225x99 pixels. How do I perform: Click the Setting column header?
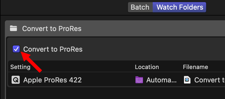click(x=20, y=67)
